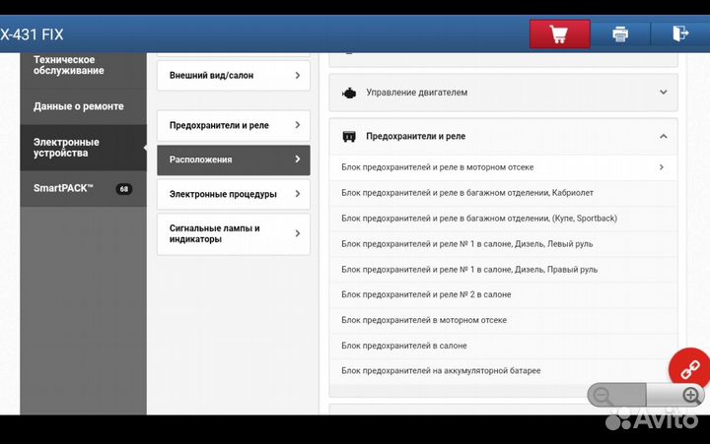Click the printer icon
Image resolution: width=710 pixels, height=444 pixels.
[x=620, y=34]
